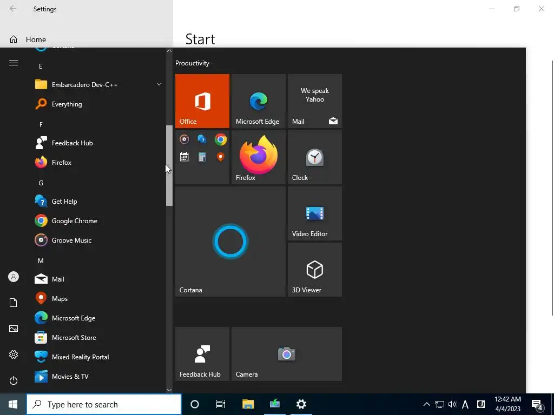This screenshot has height=415, width=554.
Task: Launch the Video Editor tile
Action: pos(314,213)
